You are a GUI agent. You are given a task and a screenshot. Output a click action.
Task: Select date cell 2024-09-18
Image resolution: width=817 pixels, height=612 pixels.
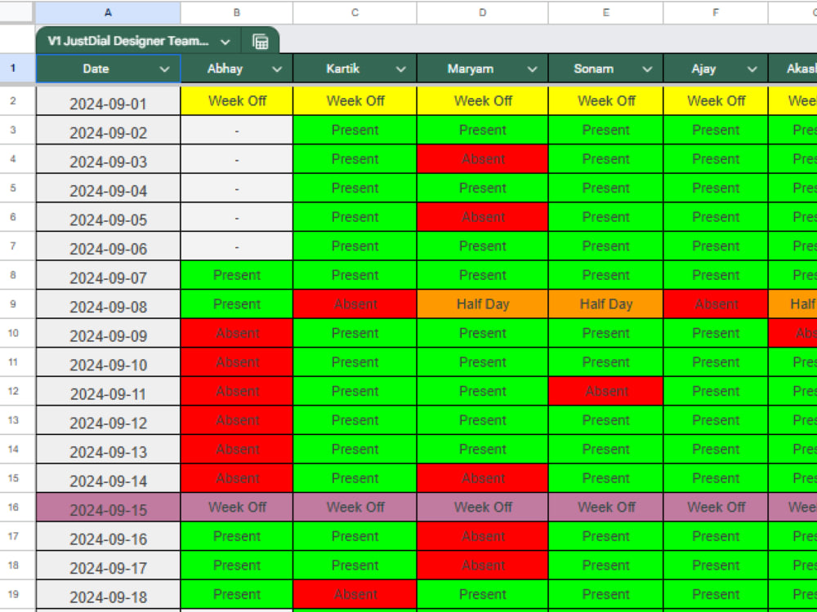coord(108,594)
